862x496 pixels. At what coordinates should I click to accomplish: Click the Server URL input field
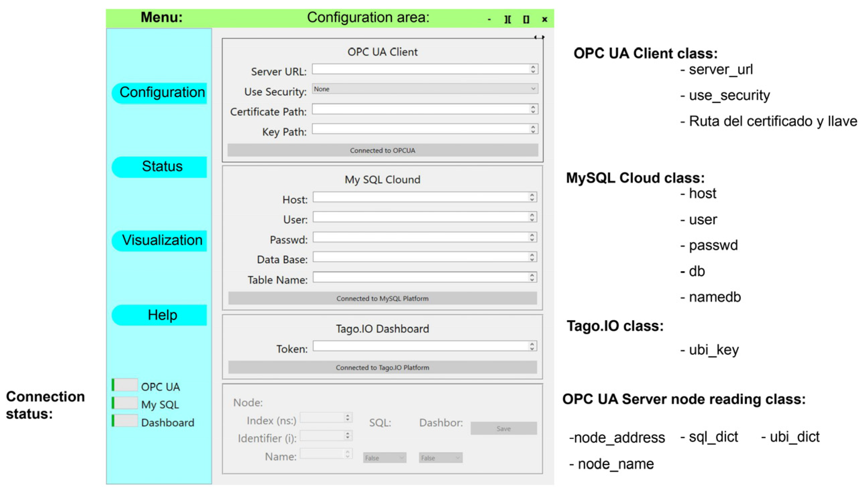[420, 69]
